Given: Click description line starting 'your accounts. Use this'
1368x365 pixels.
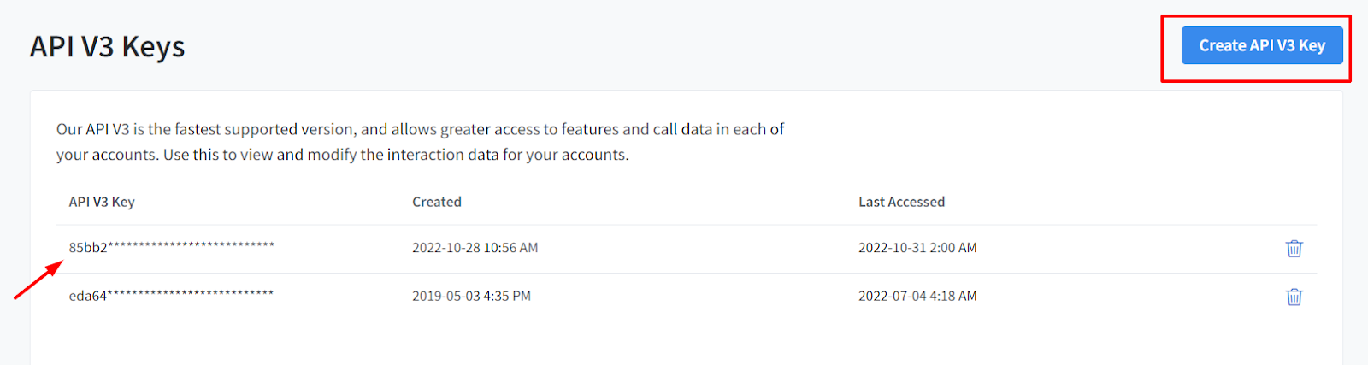Looking at the screenshot, I should [342, 155].
